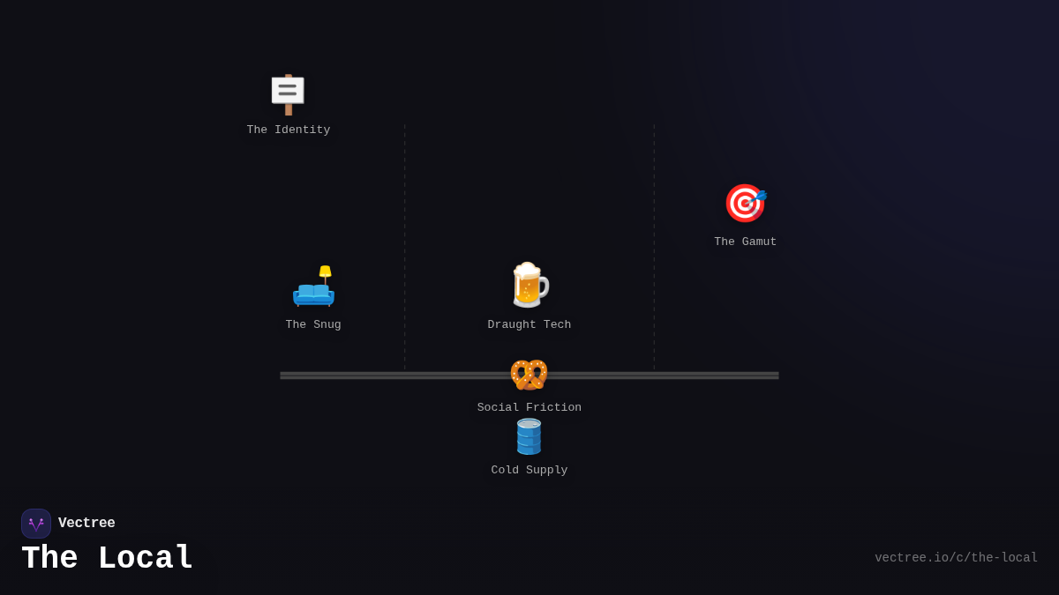Click the "The Local" title heading

(107, 559)
